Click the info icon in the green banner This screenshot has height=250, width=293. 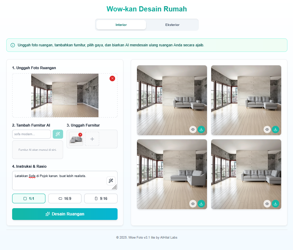pyautogui.click(x=13, y=45)
